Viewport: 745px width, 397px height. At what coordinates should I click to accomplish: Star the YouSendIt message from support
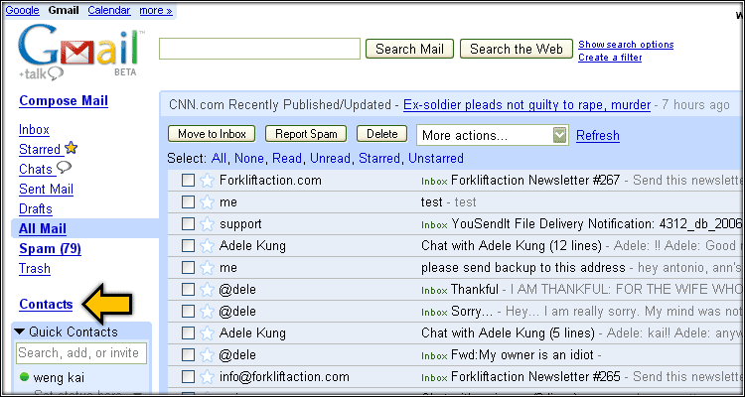(x=207, y=224)
